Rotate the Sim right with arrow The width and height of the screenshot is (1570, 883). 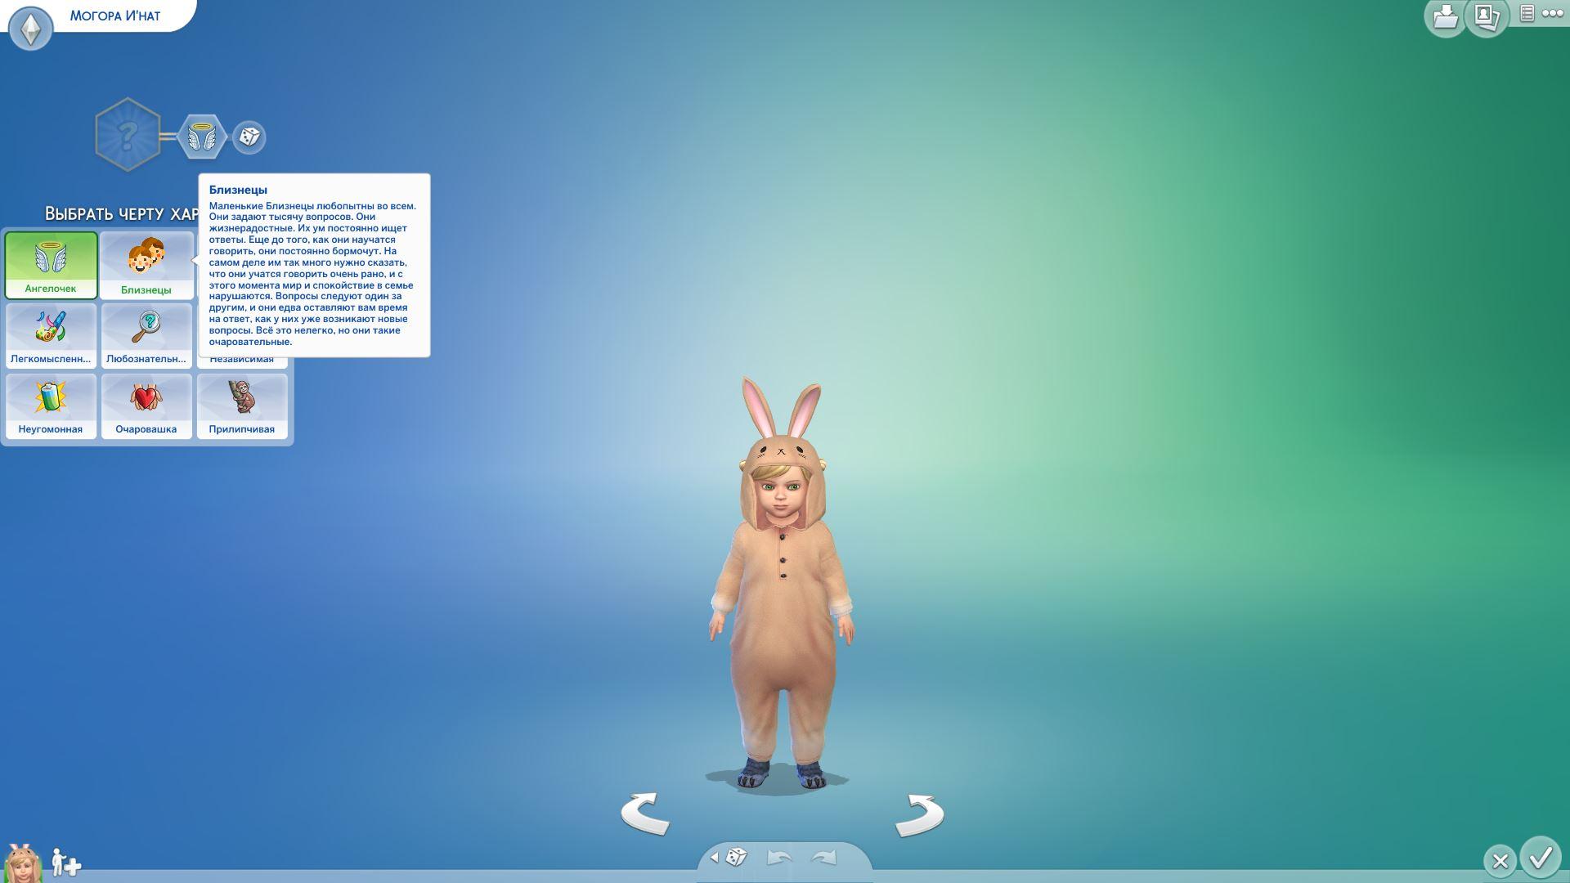[919, 815]
